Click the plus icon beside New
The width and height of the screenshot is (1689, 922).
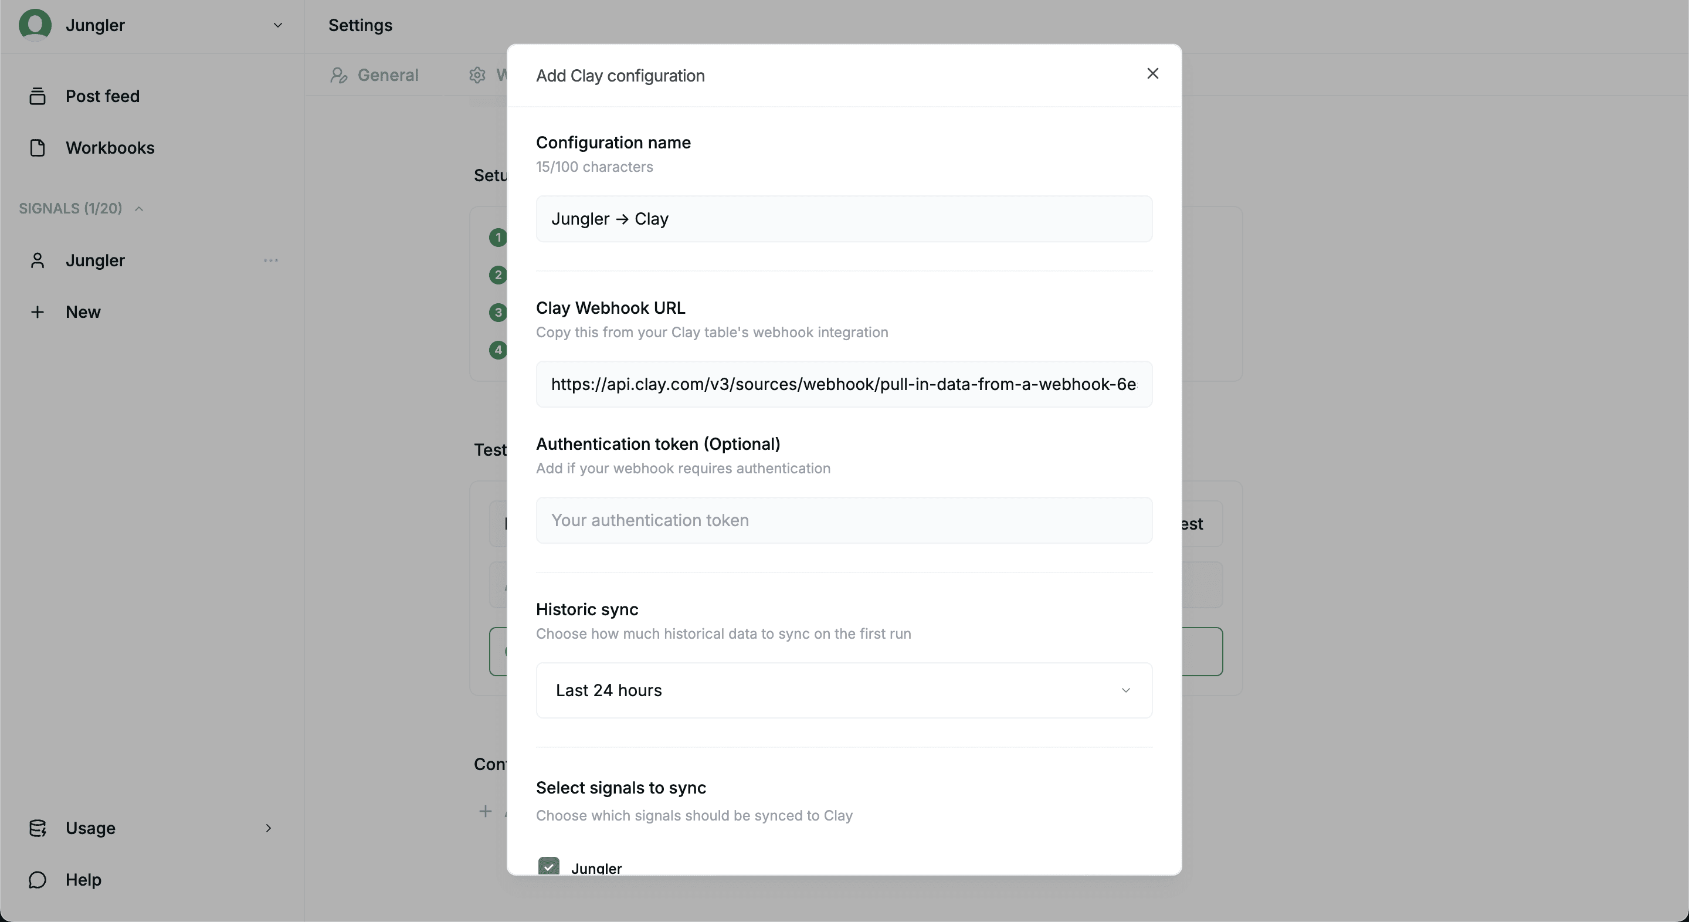click(38, 312)
